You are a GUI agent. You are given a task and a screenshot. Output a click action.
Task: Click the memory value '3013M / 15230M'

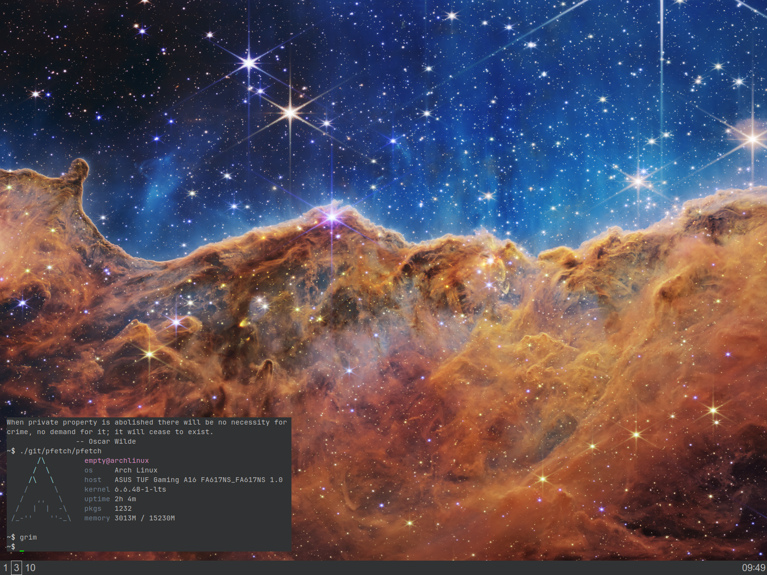coord(145,518)
